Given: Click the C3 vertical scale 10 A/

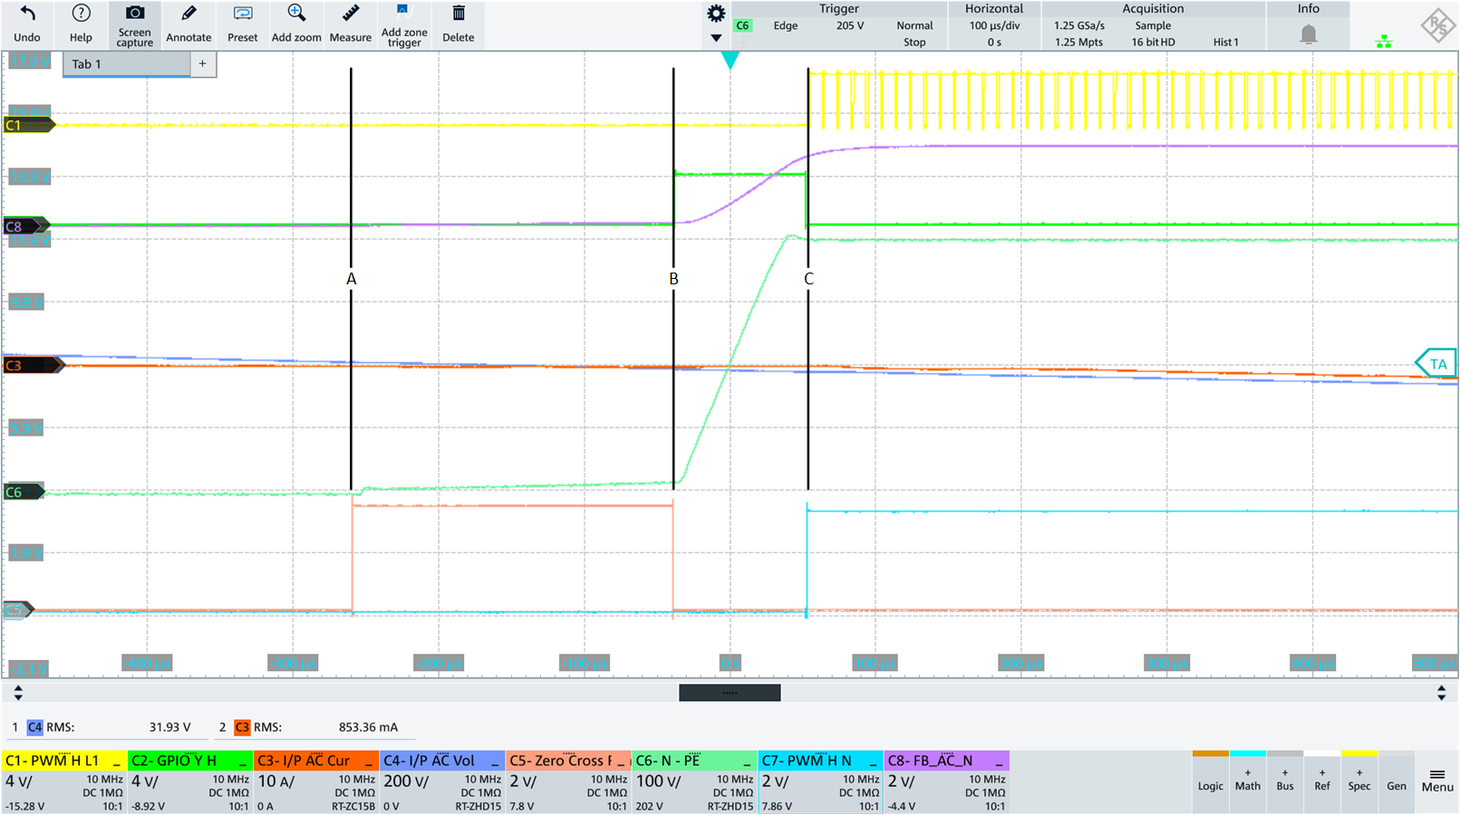Looking at the screenshot, I should tap(276, 781).
